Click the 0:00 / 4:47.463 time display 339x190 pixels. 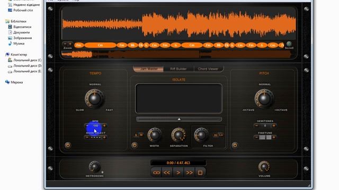tap(179, 163)
